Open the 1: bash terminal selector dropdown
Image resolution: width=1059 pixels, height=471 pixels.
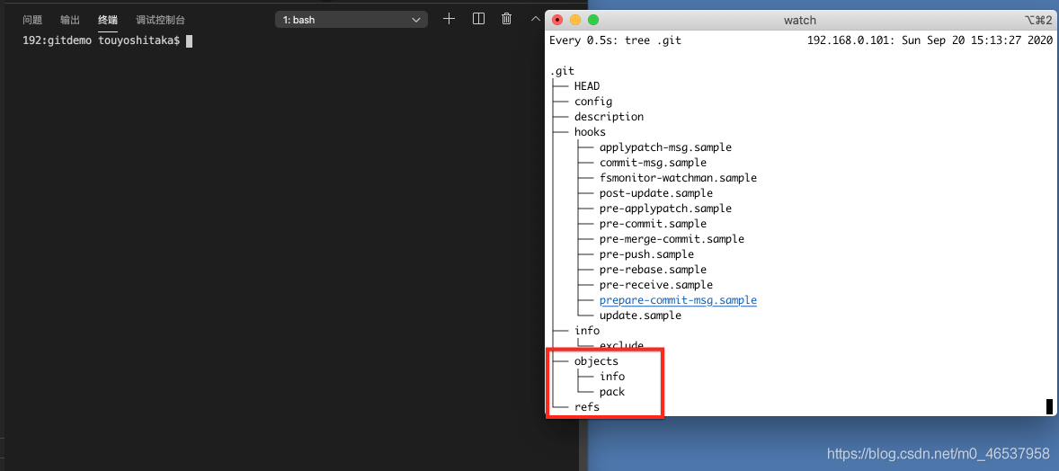(x=352, y=20)
